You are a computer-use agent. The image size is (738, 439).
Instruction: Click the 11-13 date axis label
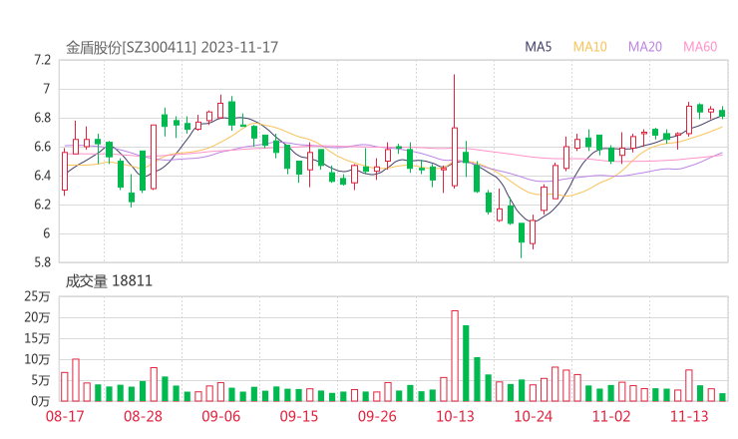coord(689,416)
